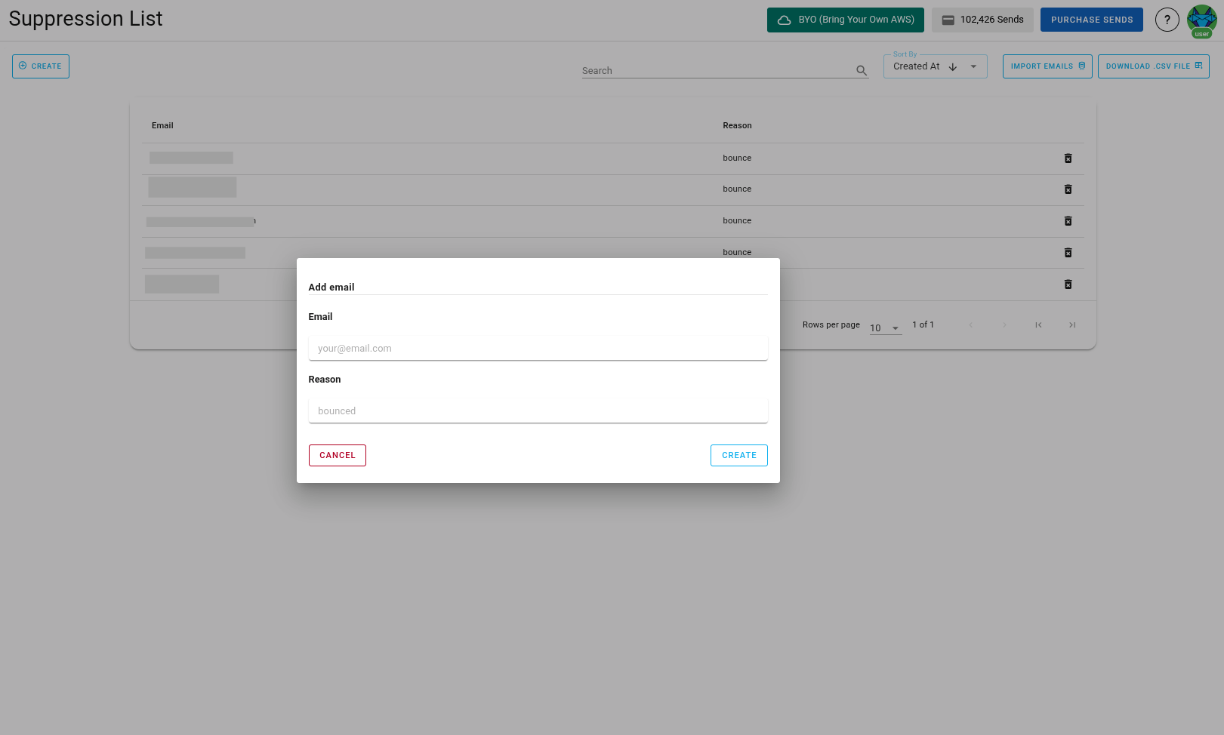Open the Rows per page dropdown
Screen dimensions: 1224x735
click(885, 326)
